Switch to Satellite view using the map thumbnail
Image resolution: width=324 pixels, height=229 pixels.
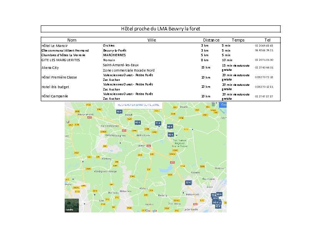click(x=72, y=206)
